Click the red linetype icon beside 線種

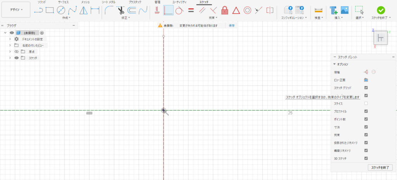(366, 72)
